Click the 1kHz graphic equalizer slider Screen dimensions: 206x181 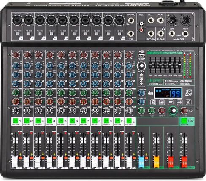(165, 65)
